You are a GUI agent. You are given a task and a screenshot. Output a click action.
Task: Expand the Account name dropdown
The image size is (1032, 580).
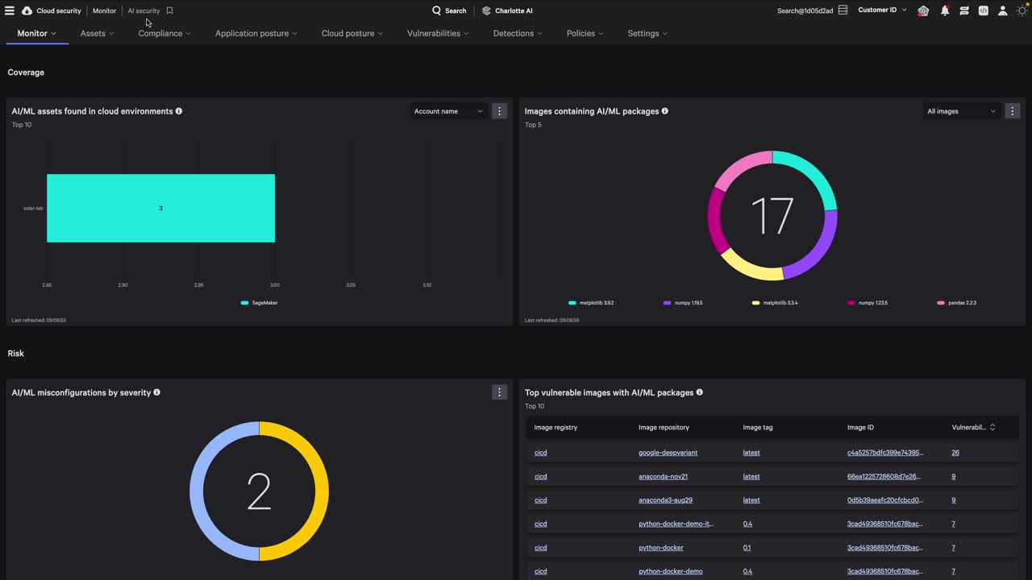click(447, 111)
